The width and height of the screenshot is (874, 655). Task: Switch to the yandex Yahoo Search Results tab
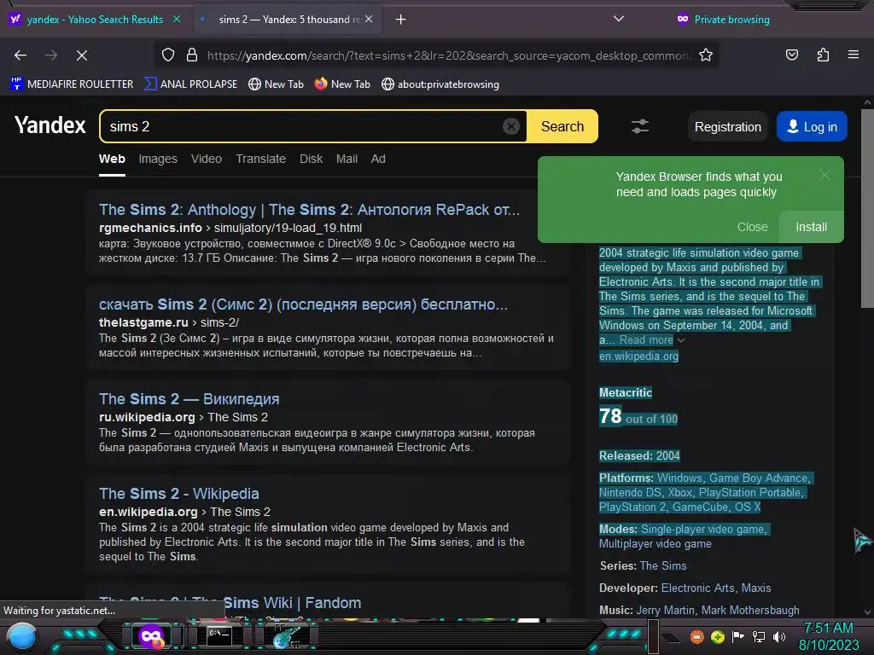tap(95, 20)
